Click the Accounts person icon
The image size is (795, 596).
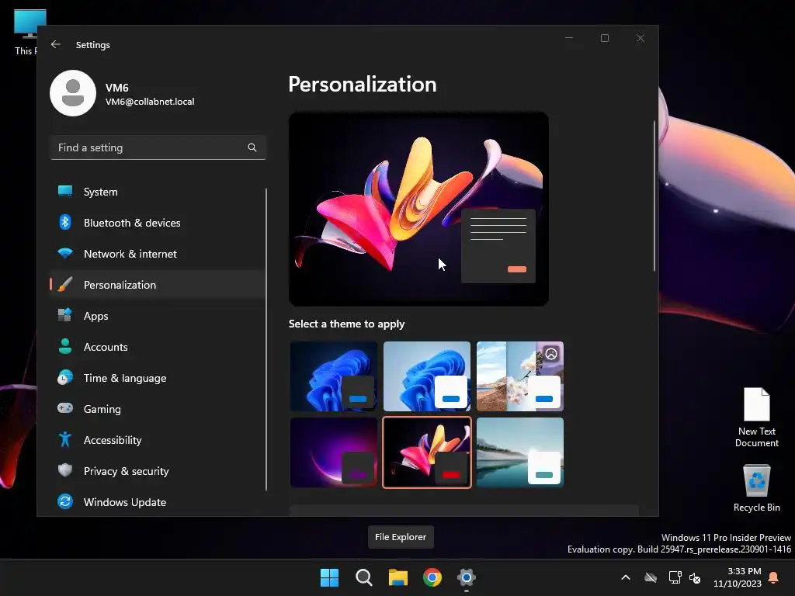tap(65, 346)
